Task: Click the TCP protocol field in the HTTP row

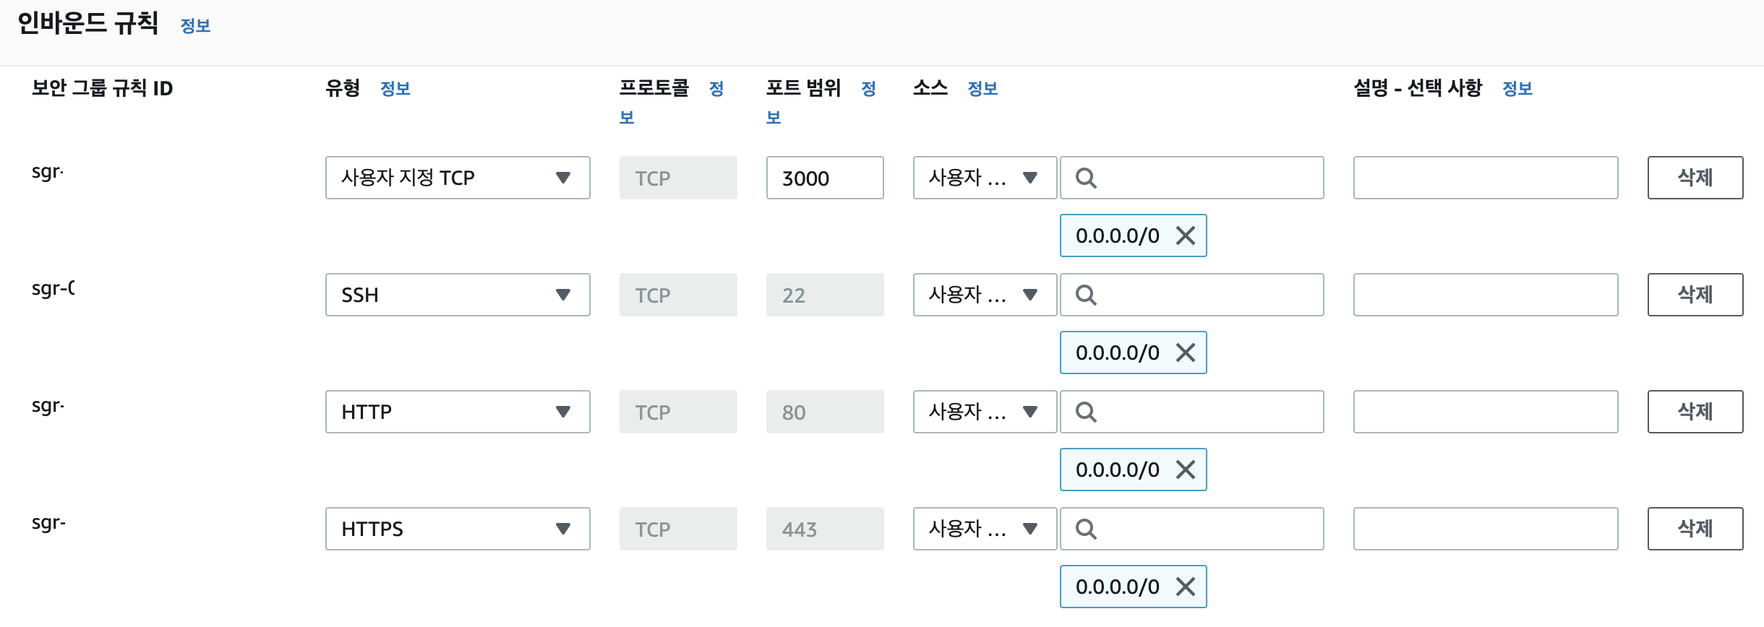Action: [x=678, y=412]
